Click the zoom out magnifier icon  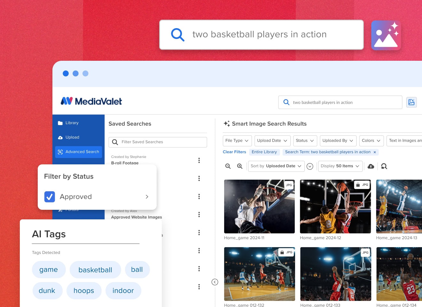(x=228, y=166)
